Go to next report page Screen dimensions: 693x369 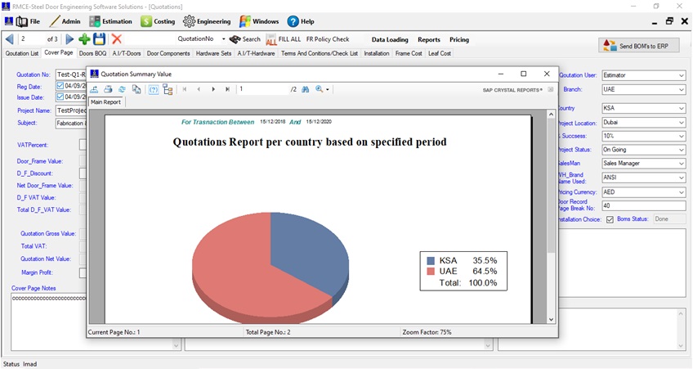point(213,89)
